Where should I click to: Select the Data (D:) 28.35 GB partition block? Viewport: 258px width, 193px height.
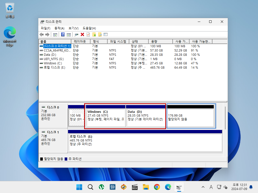(x=146, y=116)
